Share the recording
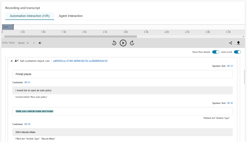Screen dimensions: 247x142 click(230, 43)
